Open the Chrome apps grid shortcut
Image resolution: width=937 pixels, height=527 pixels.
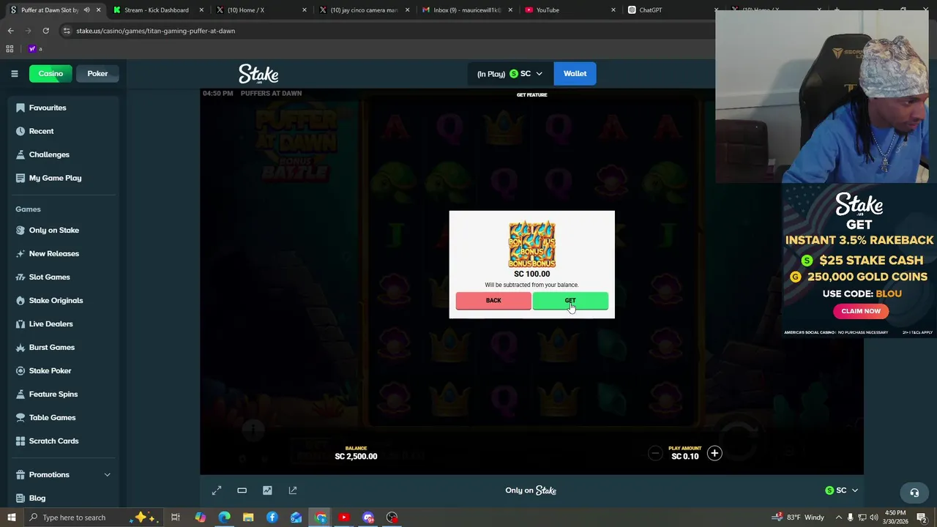pos(10,49)
